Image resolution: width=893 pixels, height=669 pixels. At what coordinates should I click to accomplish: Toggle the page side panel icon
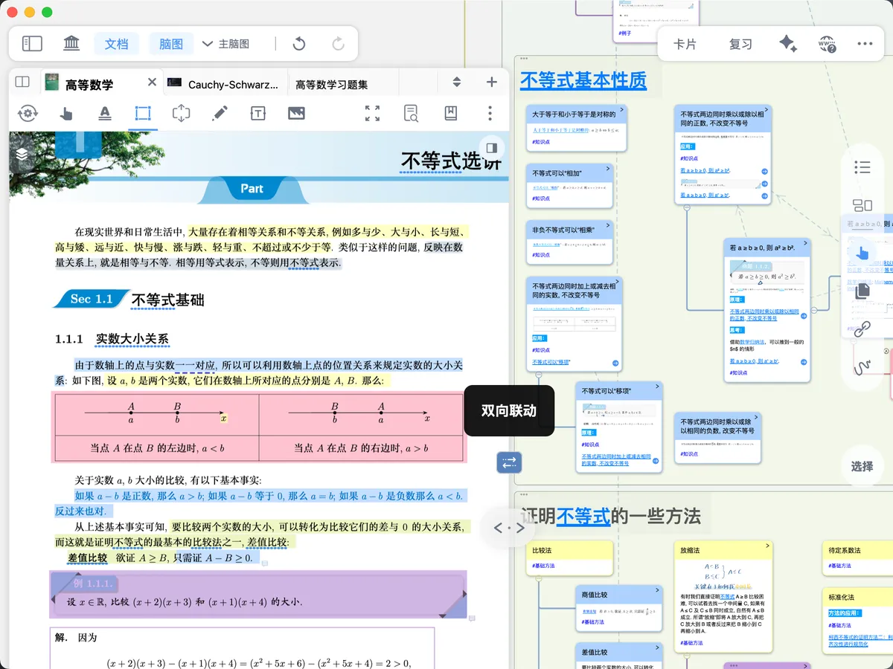[x=490, y=146]
